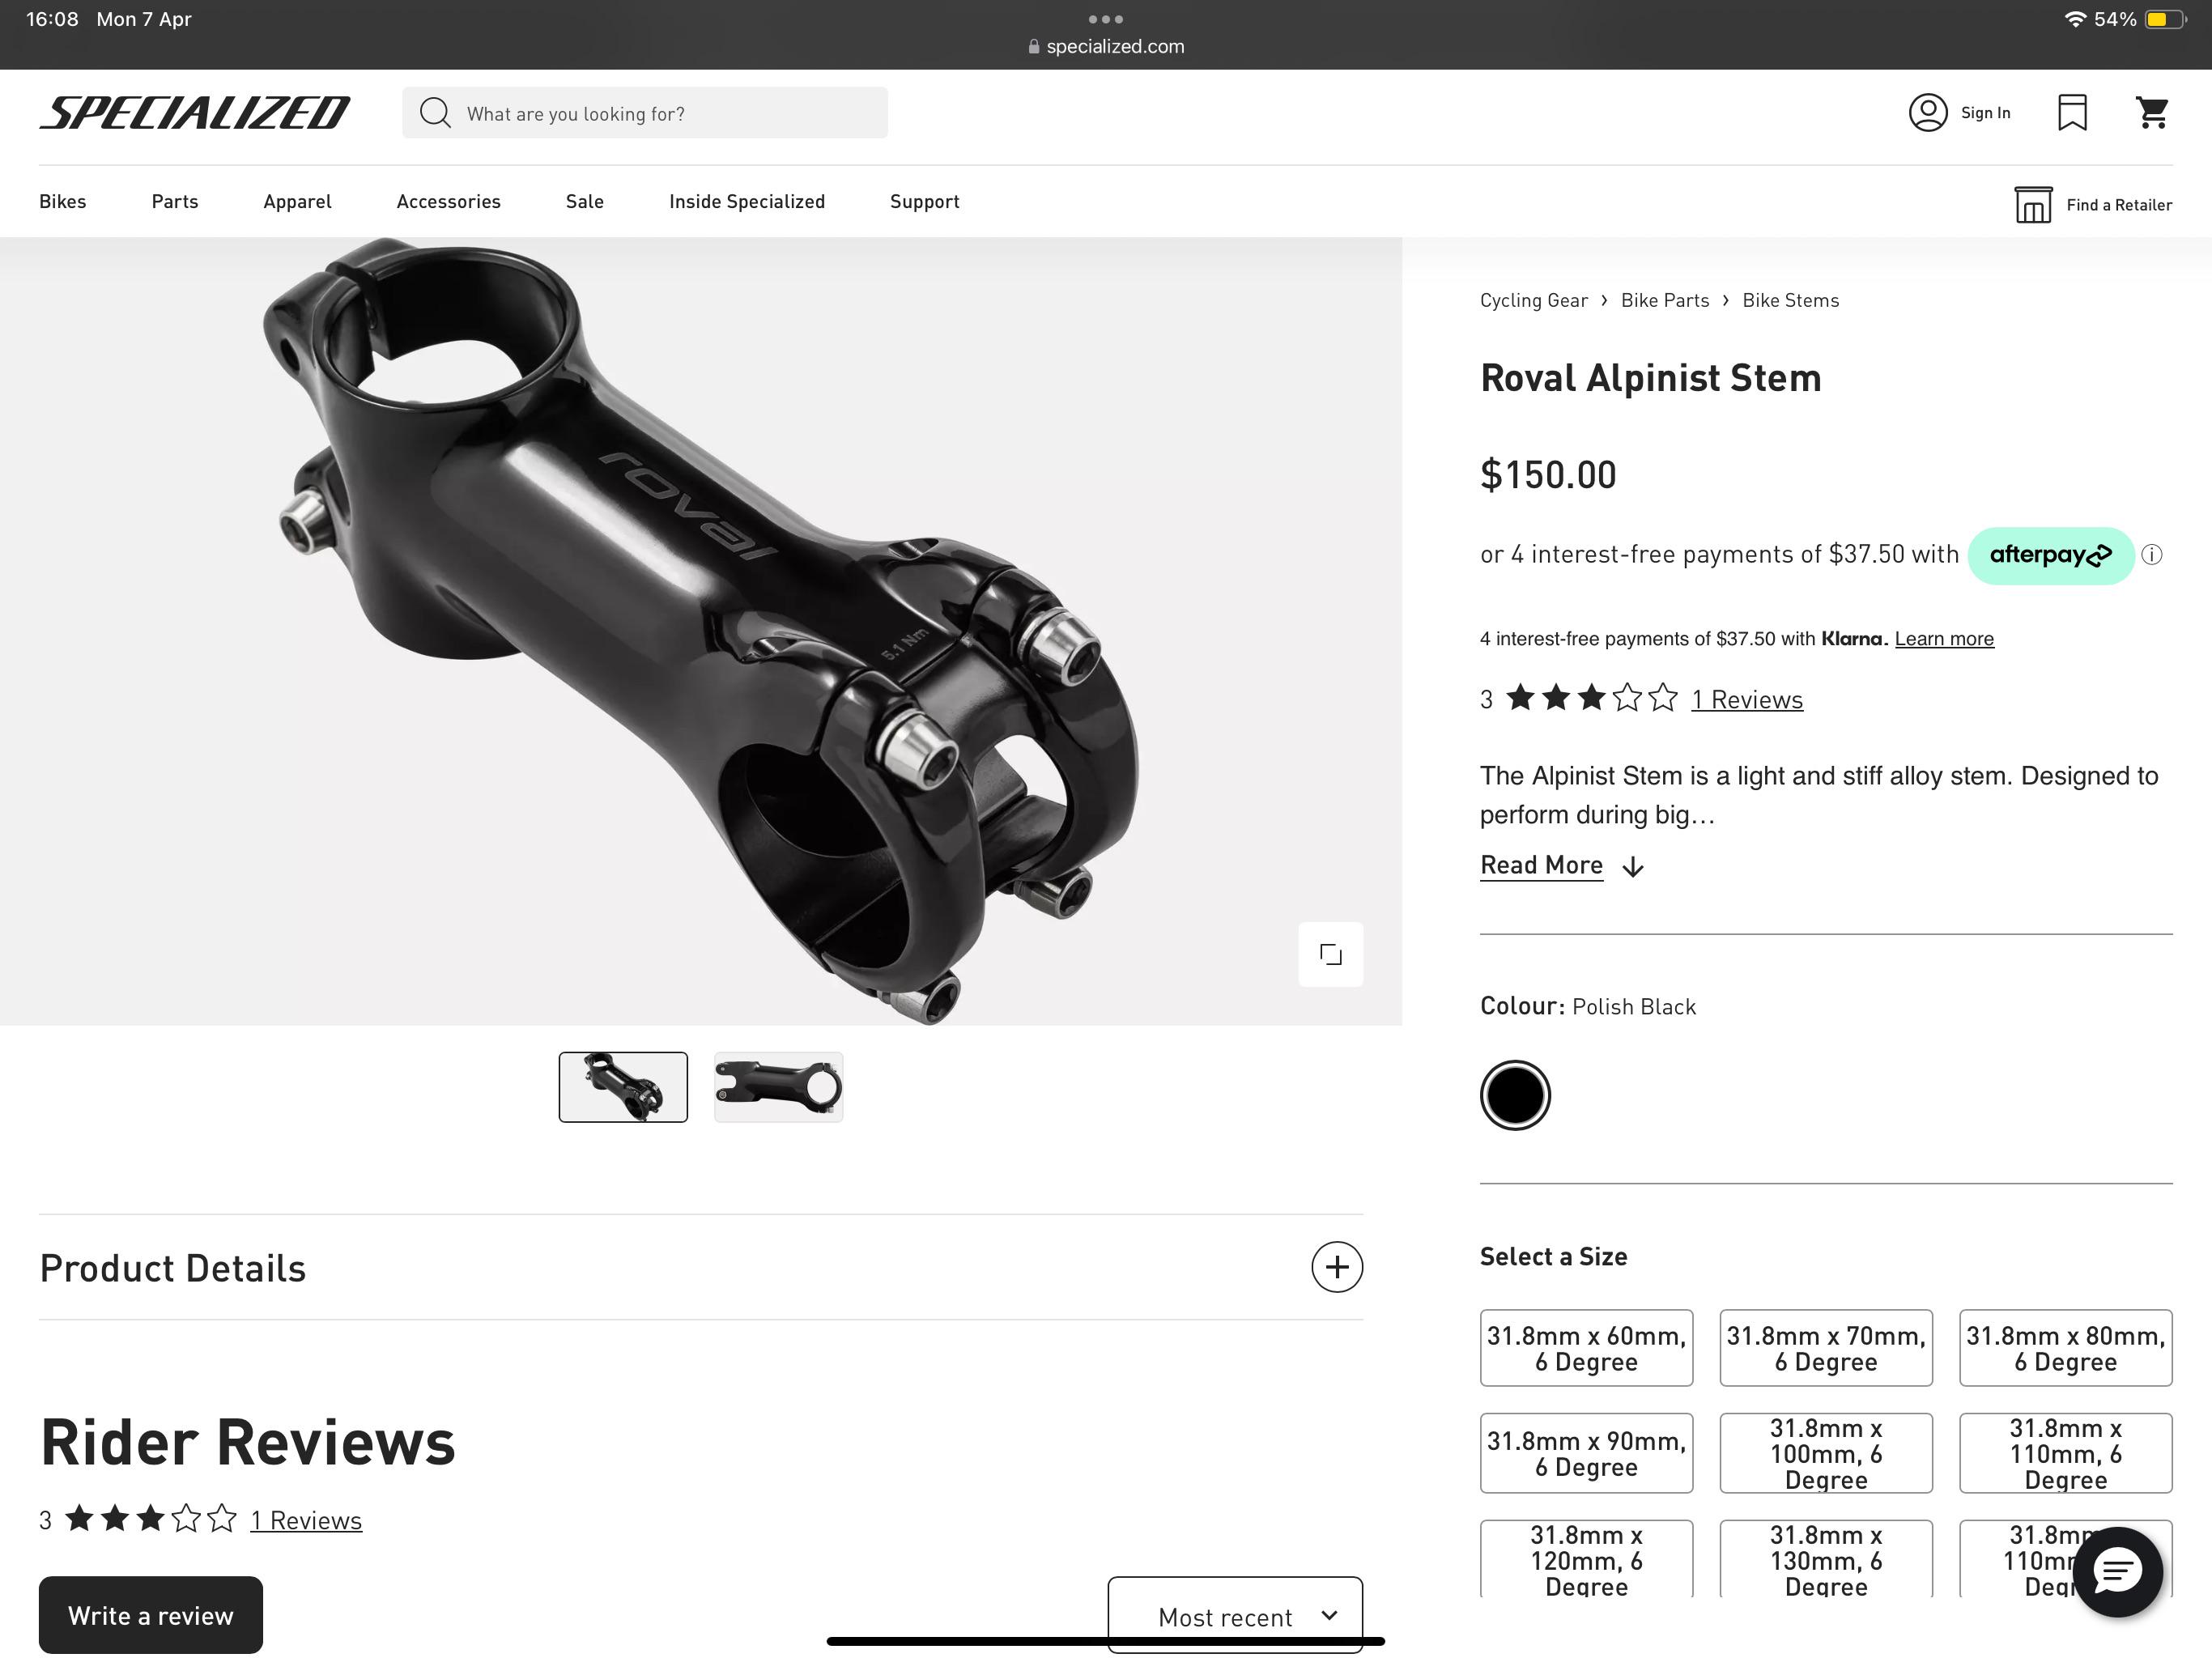Expand the Product Details section
Viewport: 2212px width, 1658px height.
pos(1337,1267)
